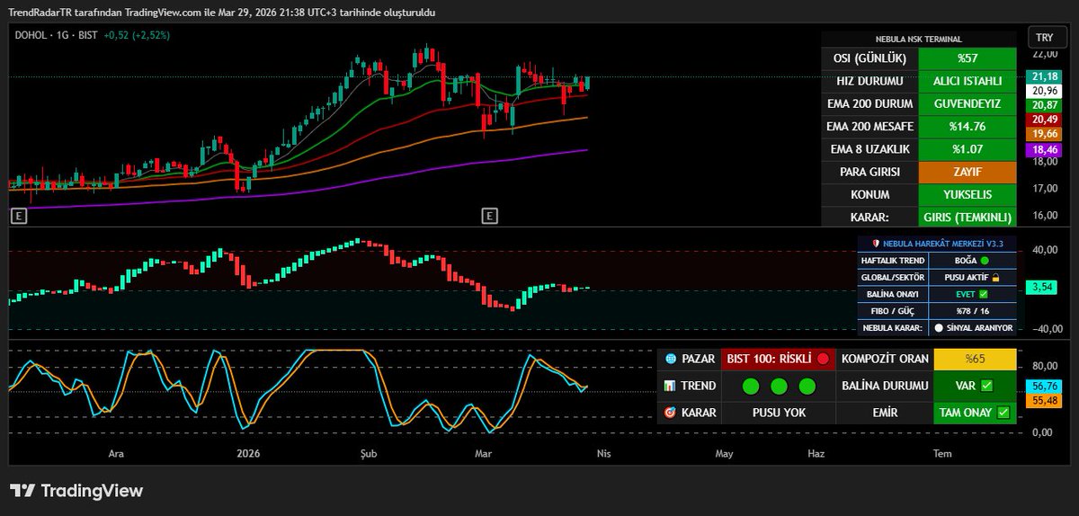Click the HAFTALIK TREND label
Viewport: 1079px width, 516px height.
click(892, 260)
